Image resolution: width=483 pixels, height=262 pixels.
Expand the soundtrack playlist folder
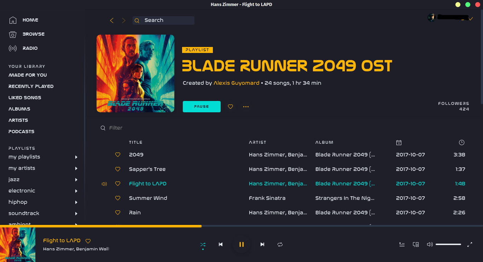click(76, 214)
